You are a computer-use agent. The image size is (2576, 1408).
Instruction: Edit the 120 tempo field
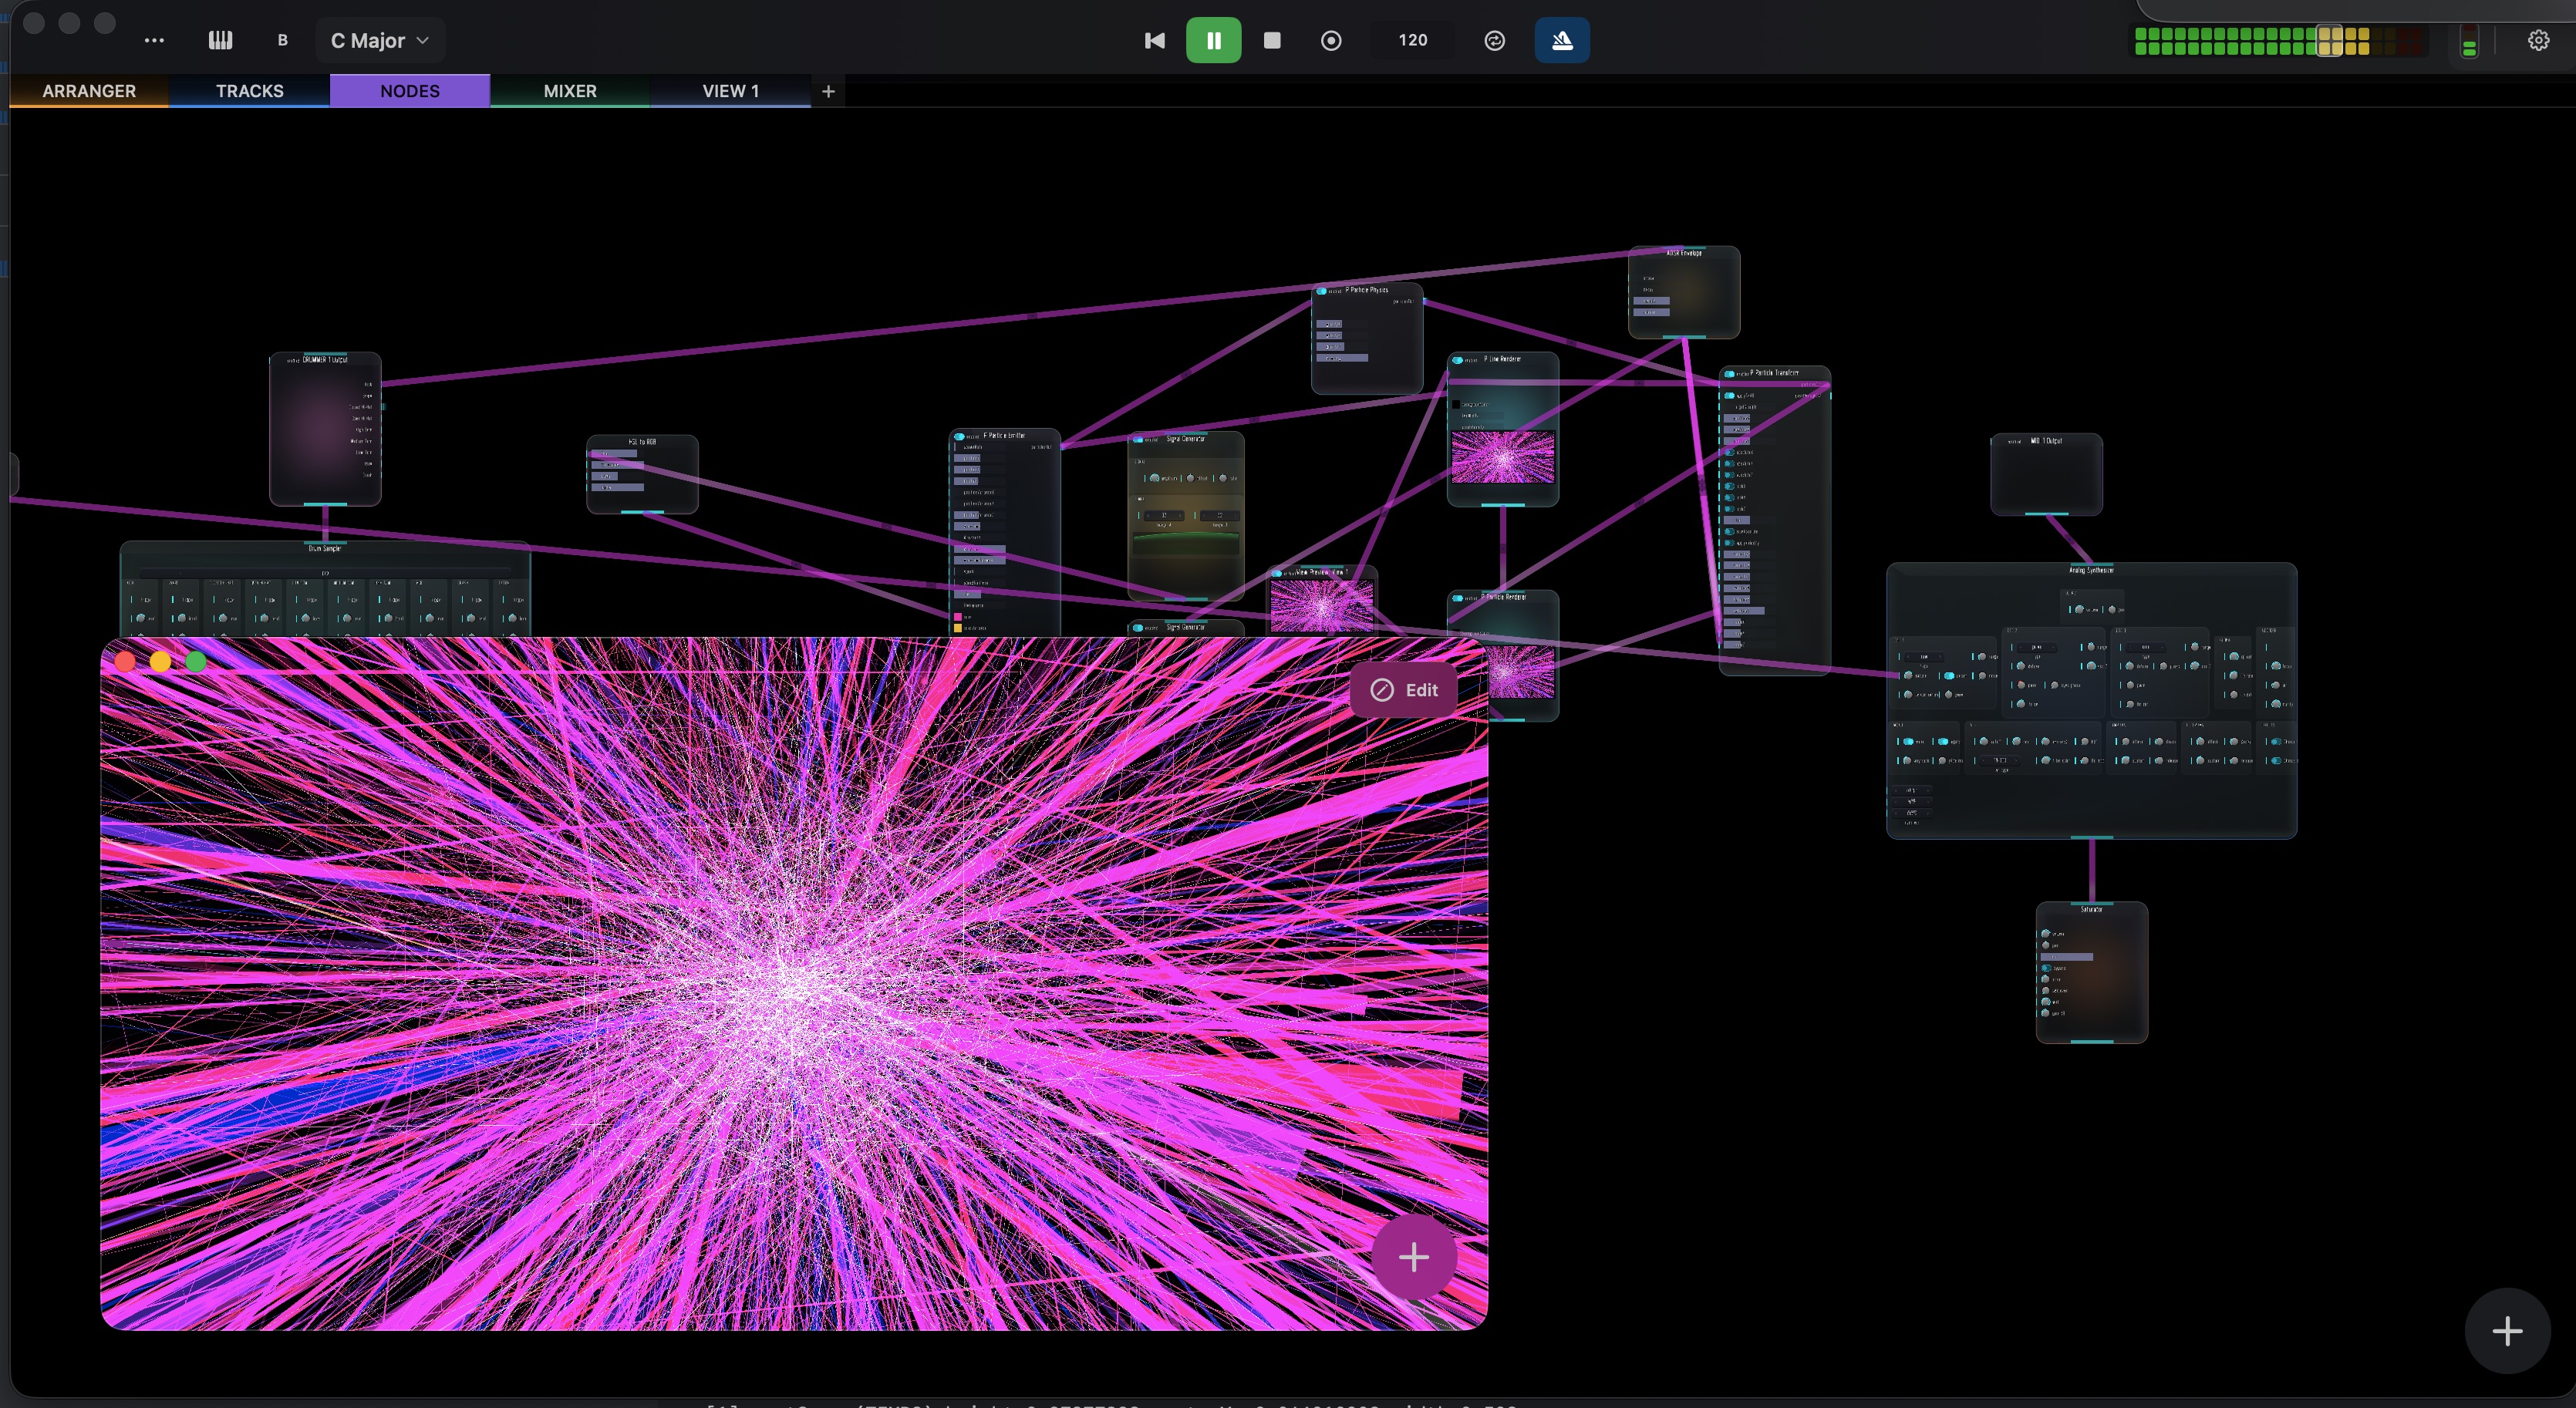tap(1412, 40)
